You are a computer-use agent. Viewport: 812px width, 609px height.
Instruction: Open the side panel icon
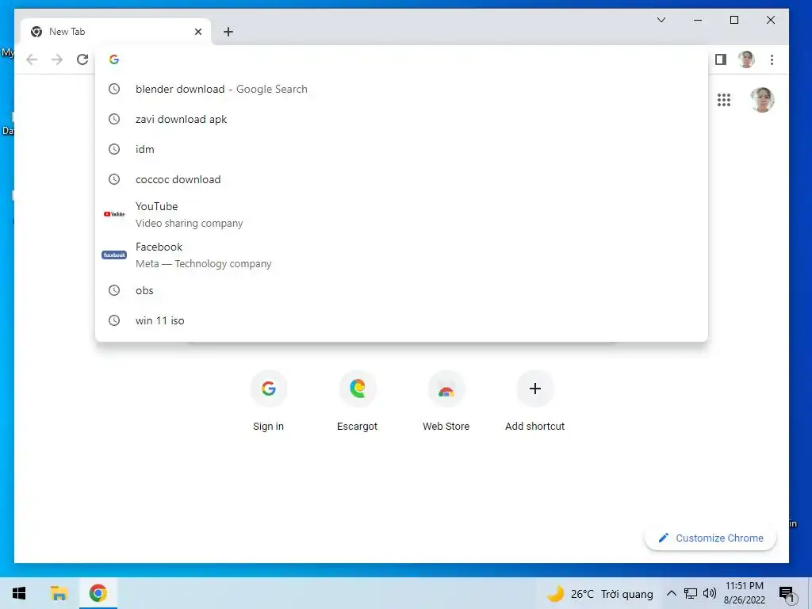(x=720, y=59)
